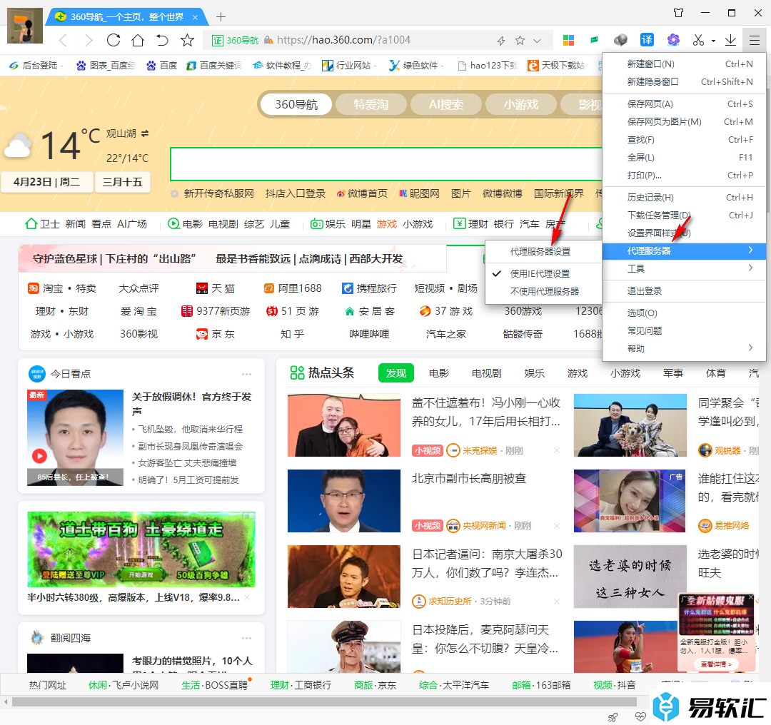This screenshot has width=771, height=725.
Task: Open the translate extension icon
Action: pyautogui.click(x=647, y=40)
